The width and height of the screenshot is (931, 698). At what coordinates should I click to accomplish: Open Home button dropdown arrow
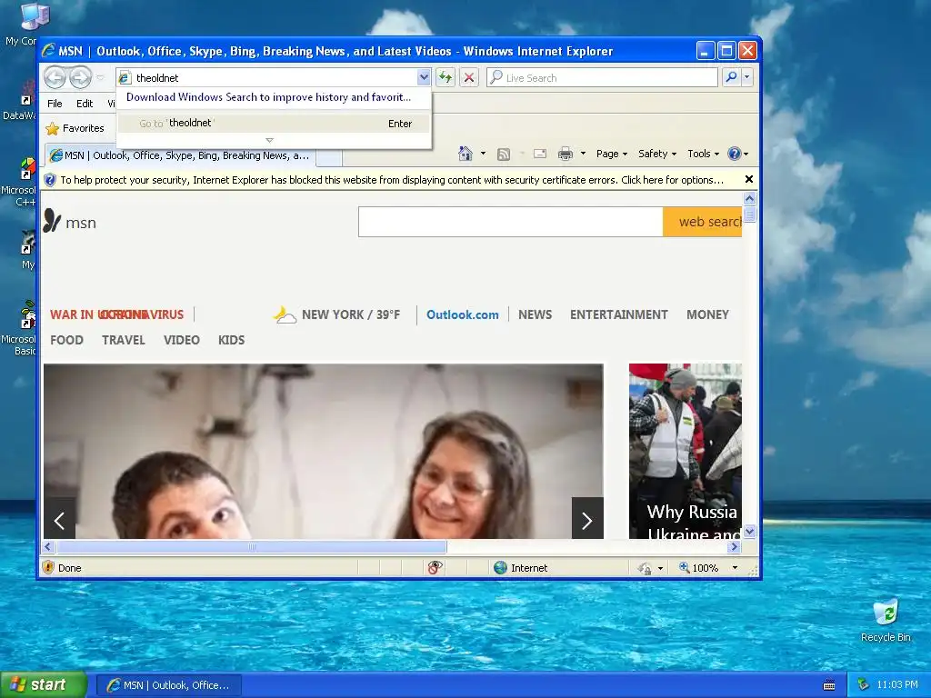(483, 154)
